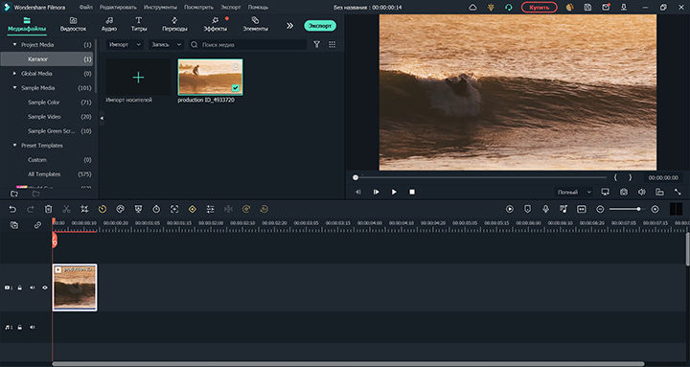Screen dimensions: 690x367
Task: Click the Купить button
Action: pyautogui.click(x=539, y=8)
